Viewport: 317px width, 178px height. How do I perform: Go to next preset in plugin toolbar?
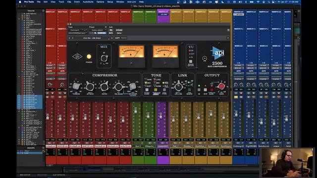click(73, 38)
